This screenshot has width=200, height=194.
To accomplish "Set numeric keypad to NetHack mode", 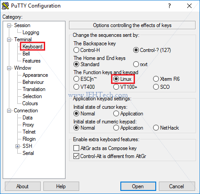I will tap(166, 128).
